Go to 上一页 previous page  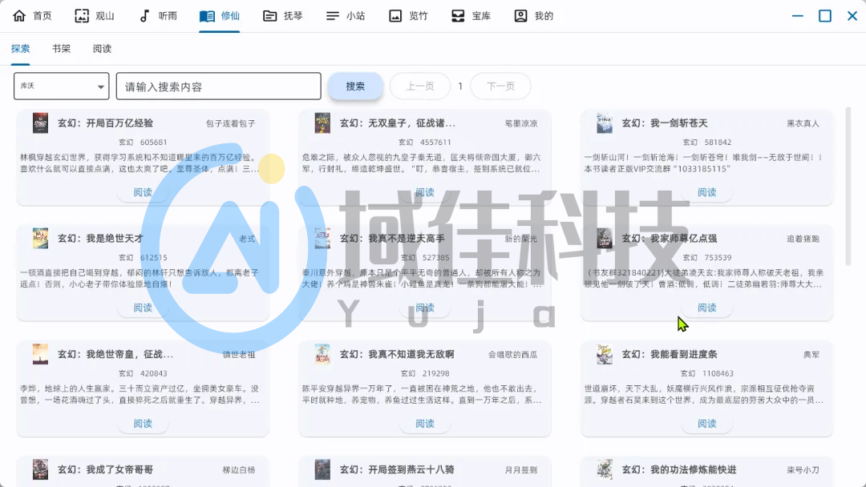pyautogui.click(x=420, y=86)
